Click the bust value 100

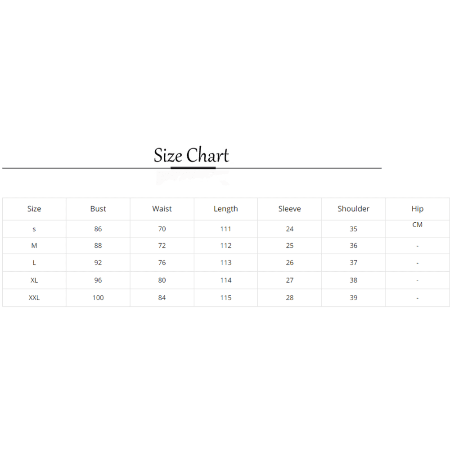(98, 297)
